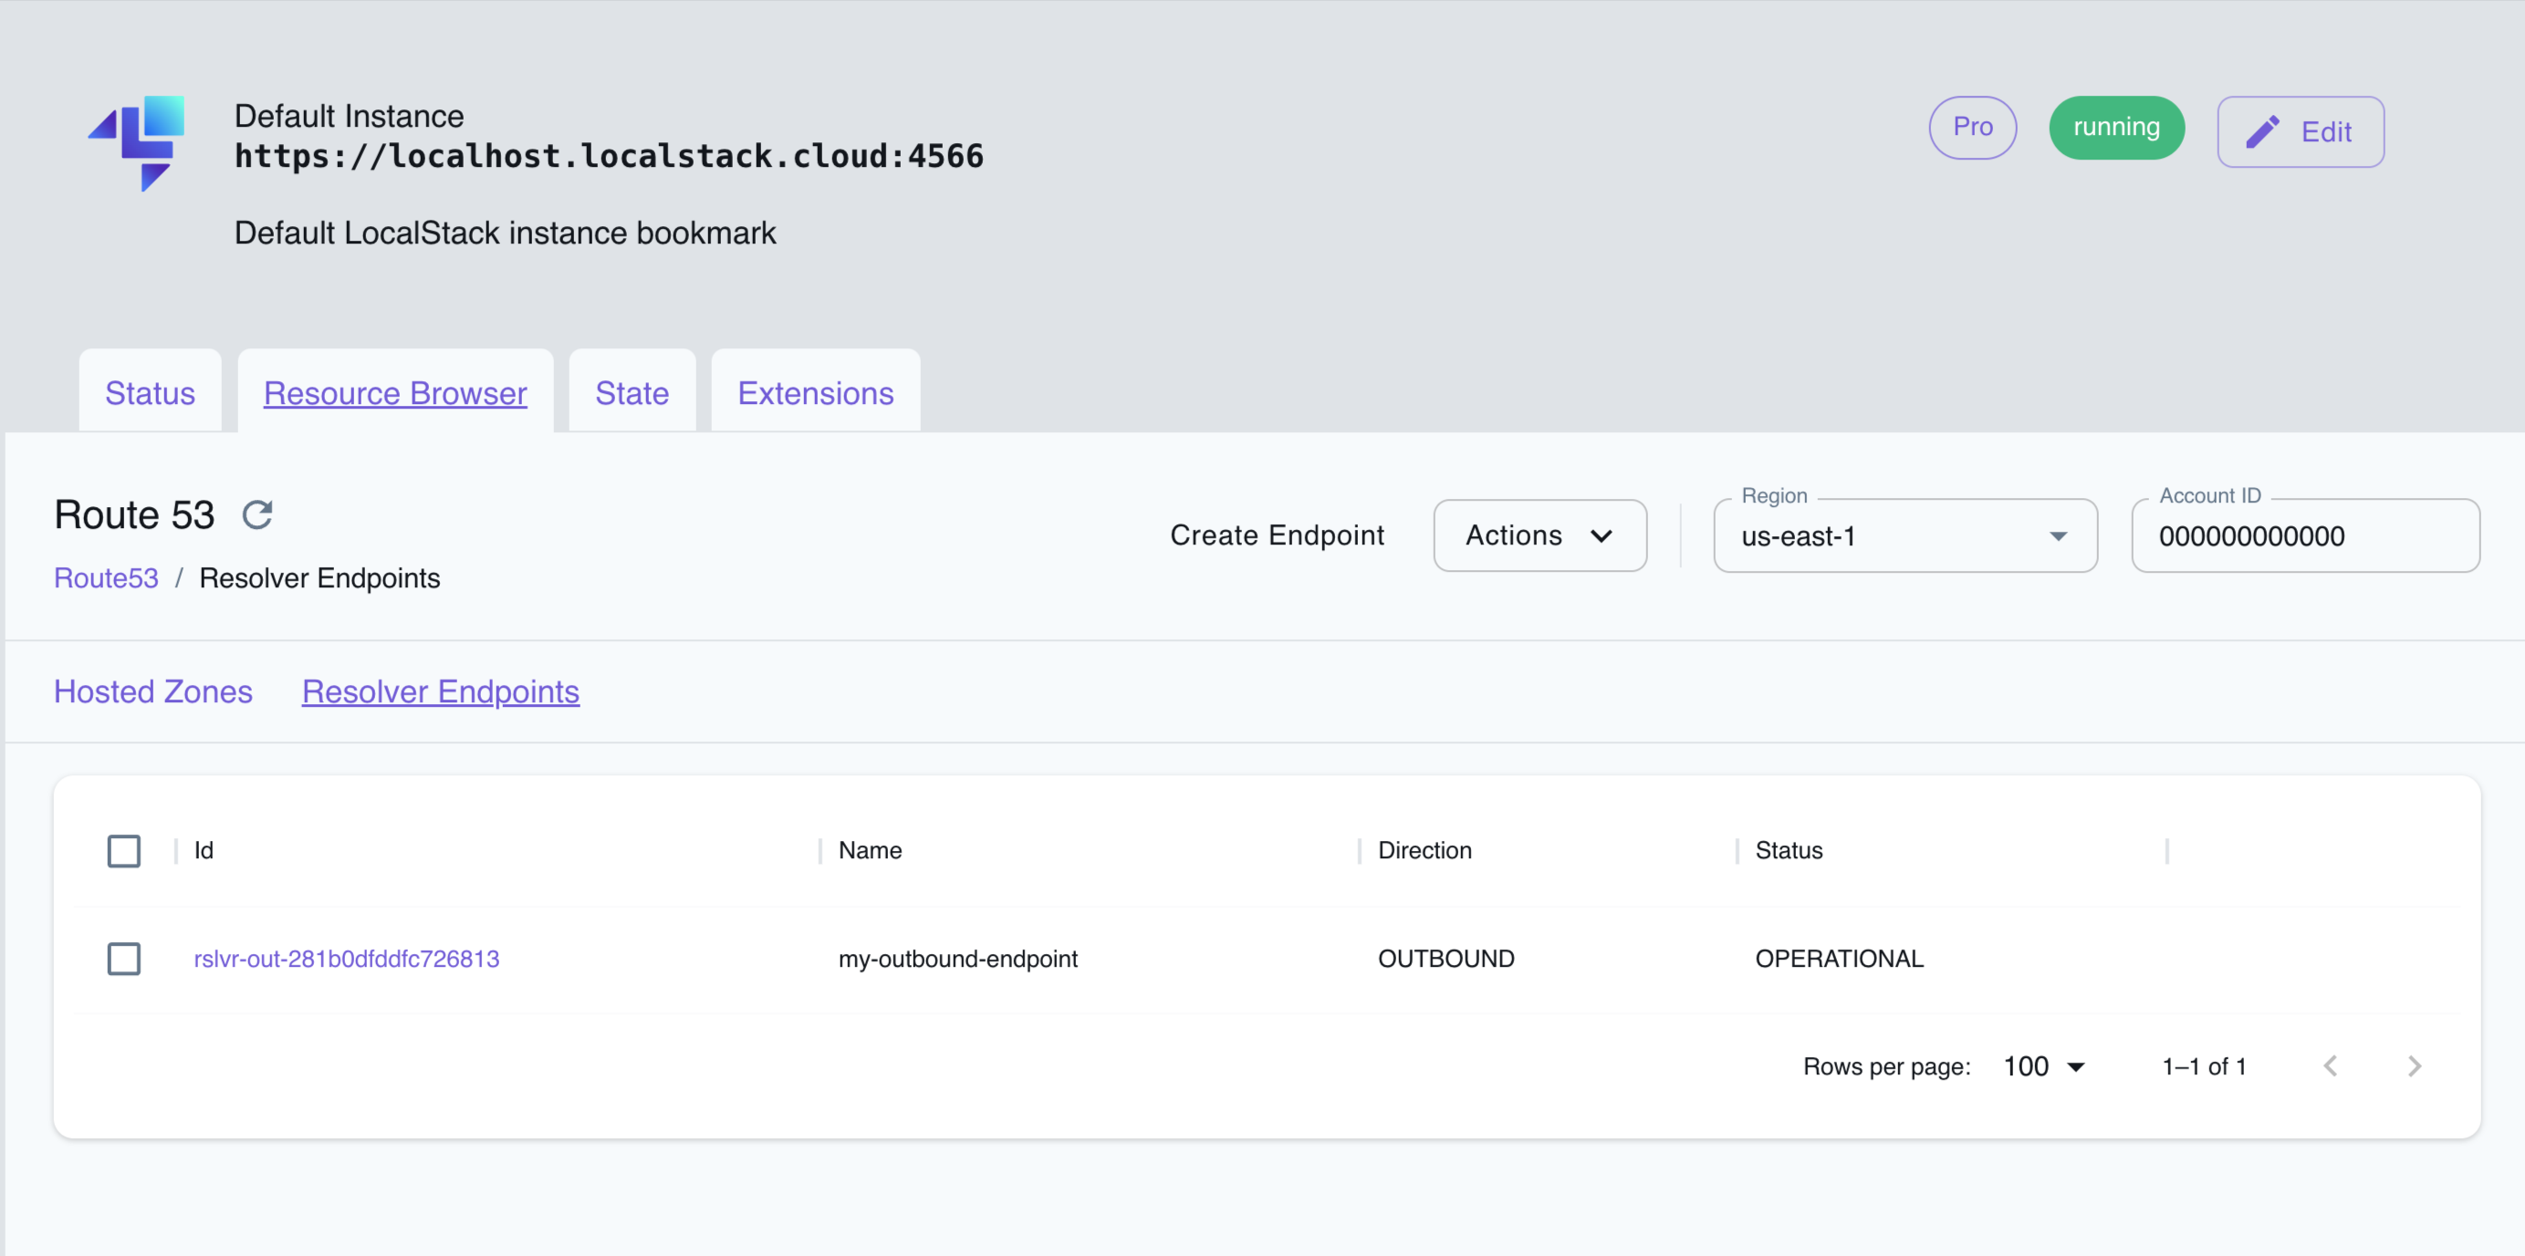Click the Account ID input field
This screenshot has width=2525, height=1256.
click(2305, 536)
